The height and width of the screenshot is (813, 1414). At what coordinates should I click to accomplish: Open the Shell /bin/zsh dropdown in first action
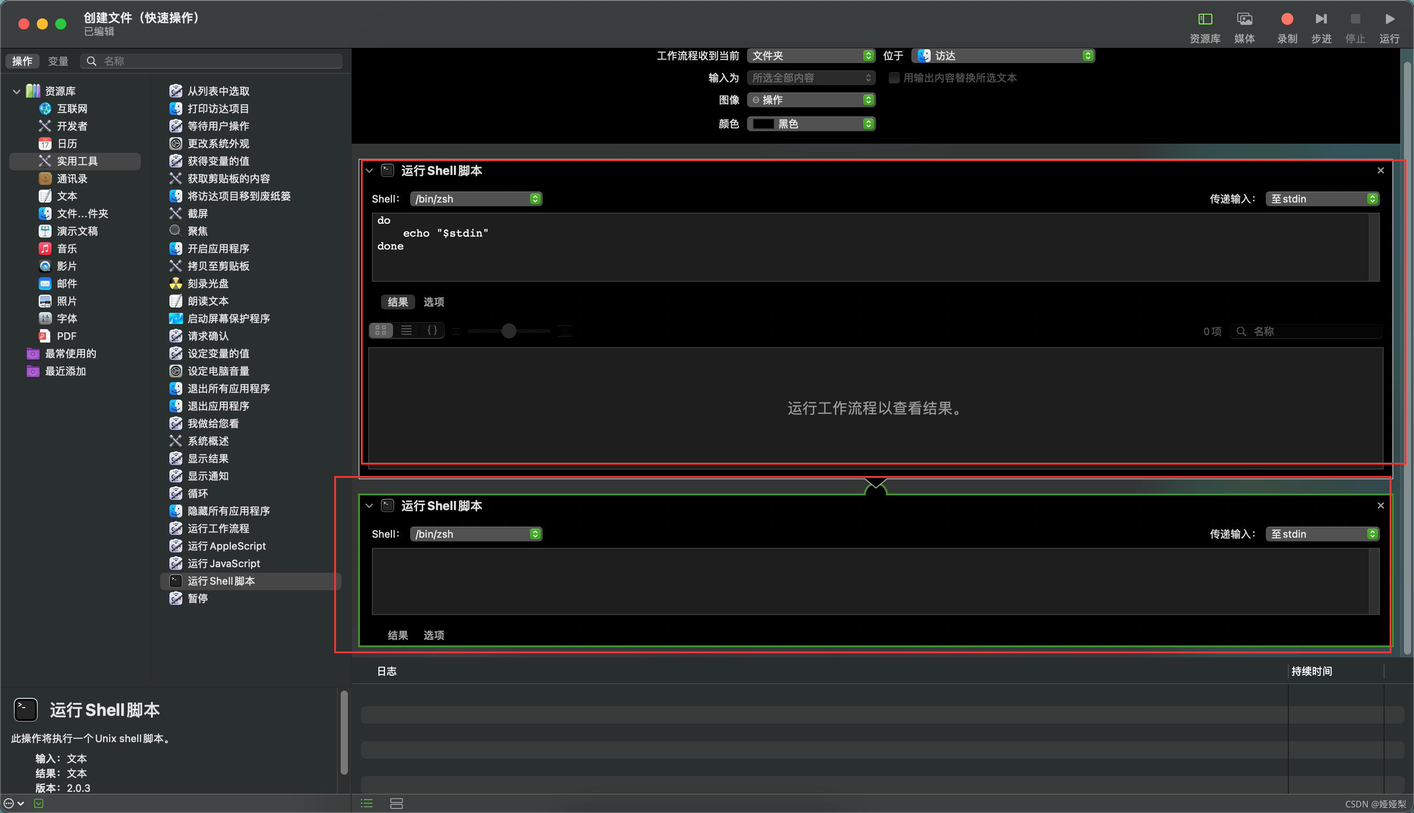[475, 199]
